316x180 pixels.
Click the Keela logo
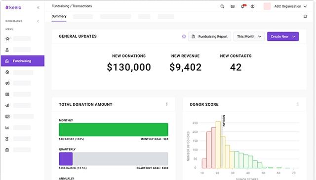[13, 7]
